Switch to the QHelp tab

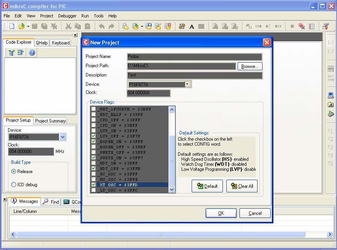click(42, 43)
